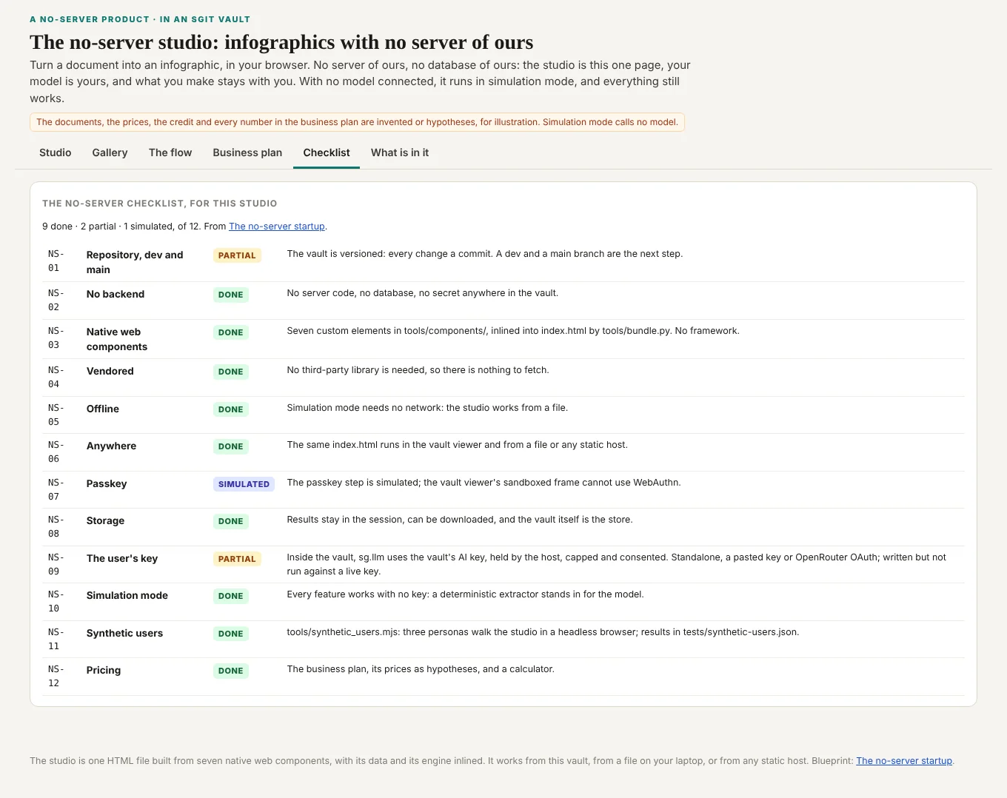Image resolution: width=1007 pixels, height=798 pixels.
Task: Click the 'Vendored' checklist item title
Action: tap(110, 371)
